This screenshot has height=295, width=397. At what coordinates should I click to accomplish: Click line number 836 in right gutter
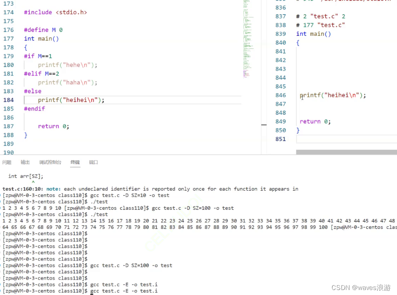pyautogui.click(x=281, y=7)
